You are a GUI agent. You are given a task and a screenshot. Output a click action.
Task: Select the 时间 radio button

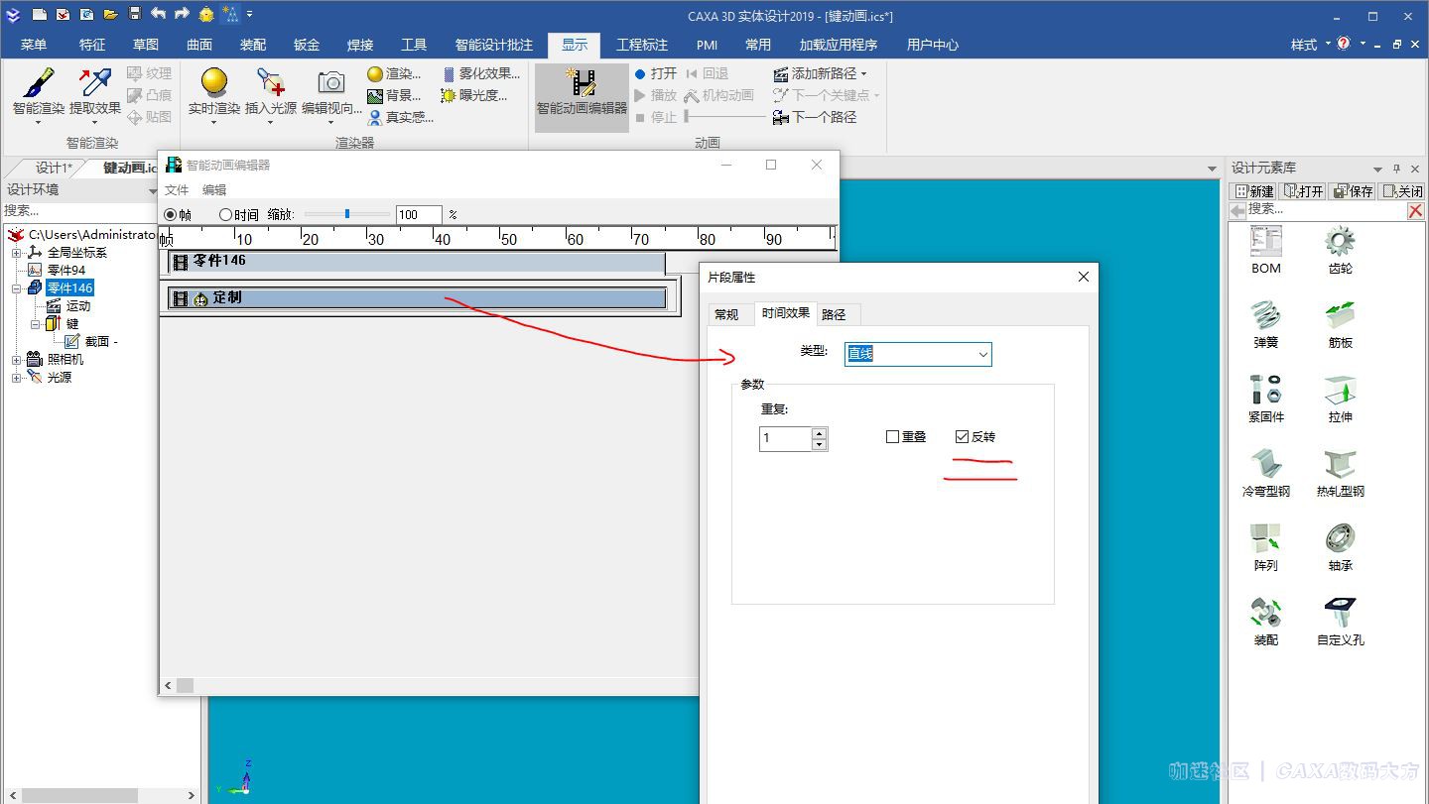(225, 214)
